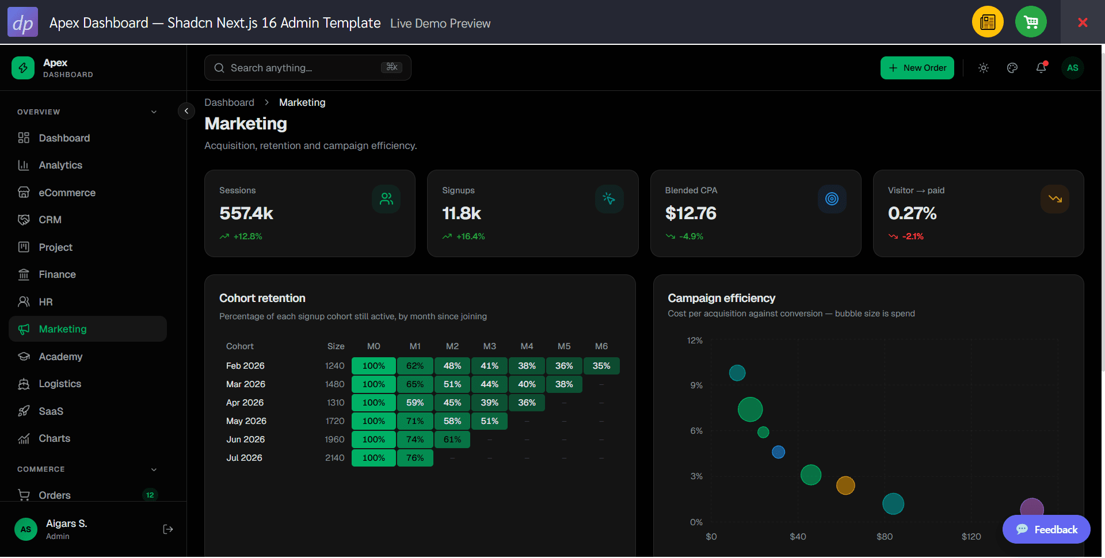Open Dashboard in the sidebar

[x=87, y=138]
